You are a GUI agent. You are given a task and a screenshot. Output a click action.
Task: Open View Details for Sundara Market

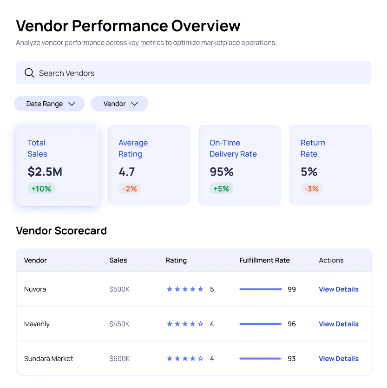click(x=338, y=359)
